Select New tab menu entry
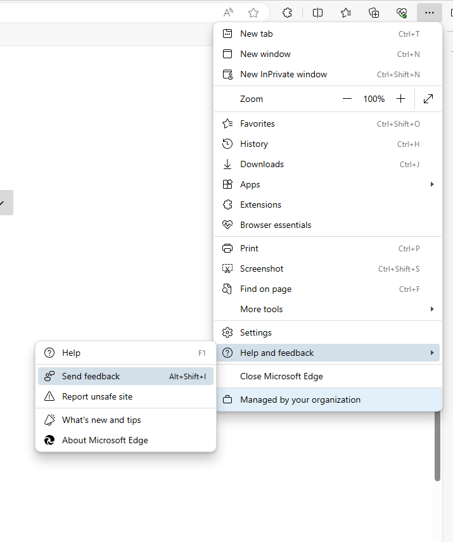 pos(328,34)
